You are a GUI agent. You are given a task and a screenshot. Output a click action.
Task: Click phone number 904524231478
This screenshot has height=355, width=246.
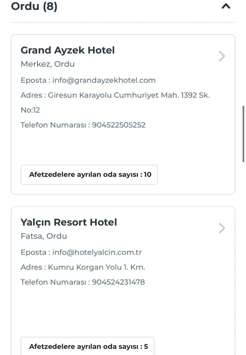pos(118,282)
